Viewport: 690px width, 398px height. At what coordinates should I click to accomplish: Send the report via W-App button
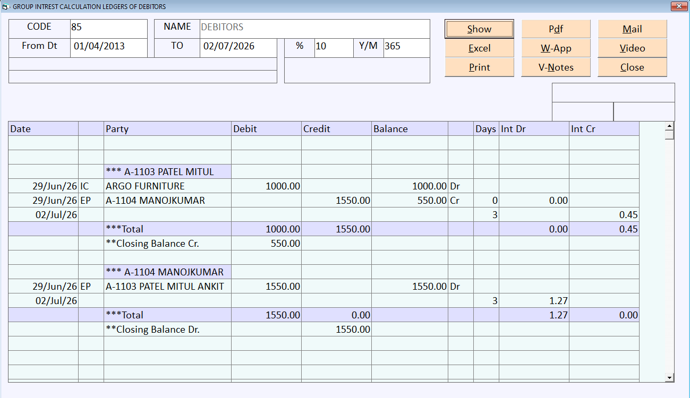(556, 48)
